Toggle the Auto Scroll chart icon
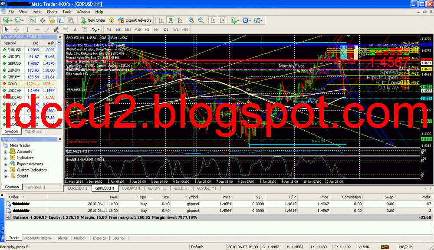Viewport: 434px width, 250px height. click(213, 20)
